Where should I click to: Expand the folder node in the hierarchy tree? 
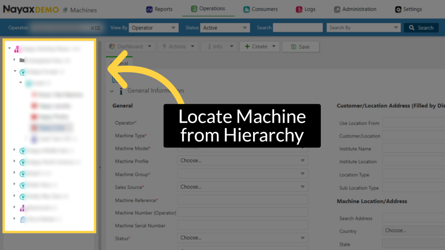click(x=15, y=60)
